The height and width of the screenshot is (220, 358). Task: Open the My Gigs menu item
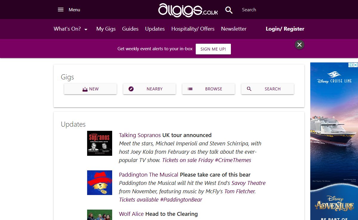(x=106, y=29)
